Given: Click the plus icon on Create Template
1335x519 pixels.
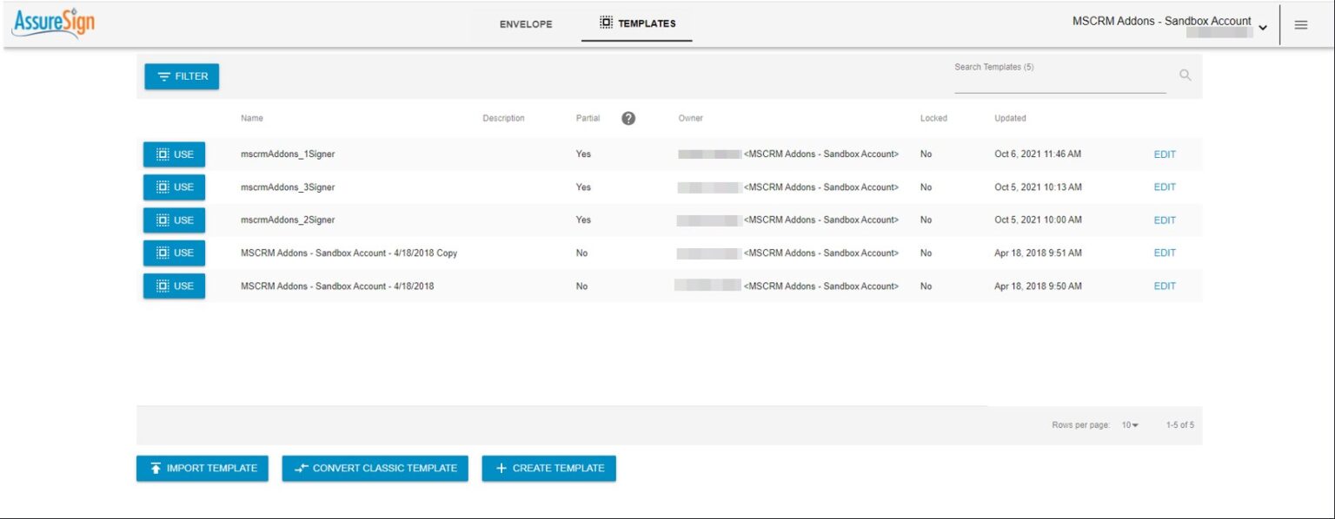Looking at the screenshot, I should pyautogui.click(x=500, y=468).
